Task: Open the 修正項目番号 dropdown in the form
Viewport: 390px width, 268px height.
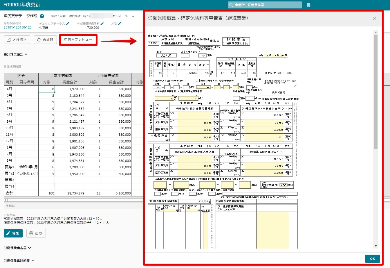Action: point(202,55)
